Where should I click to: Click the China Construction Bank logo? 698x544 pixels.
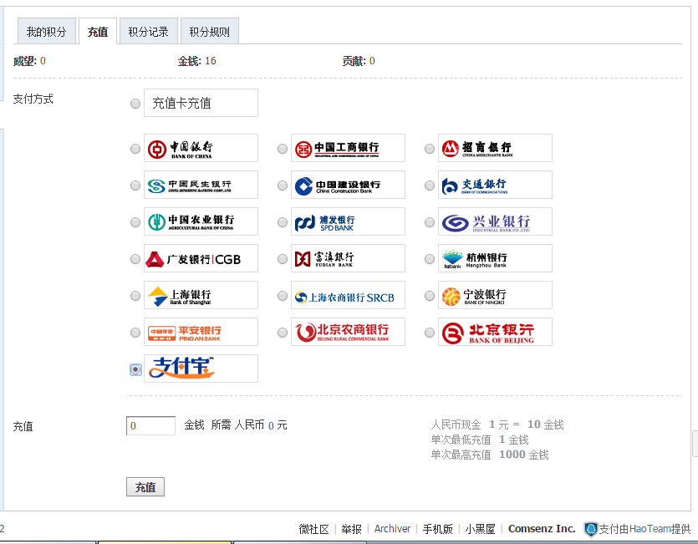tap(348, 185)
